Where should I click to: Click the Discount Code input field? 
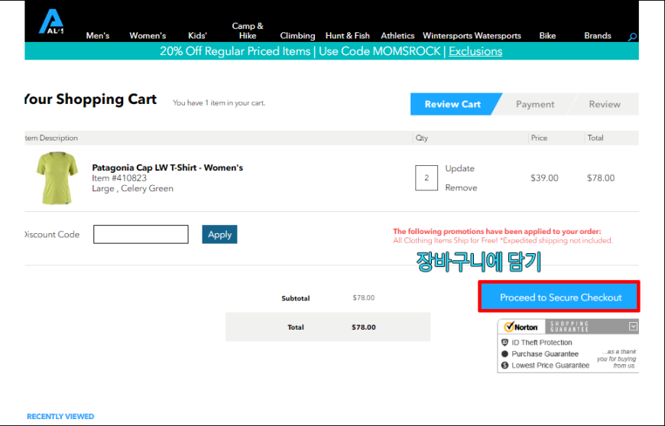click(141, 234)
